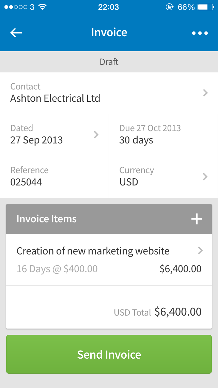
Task: Edit the Reference field 025044
Action: (26, 182)
